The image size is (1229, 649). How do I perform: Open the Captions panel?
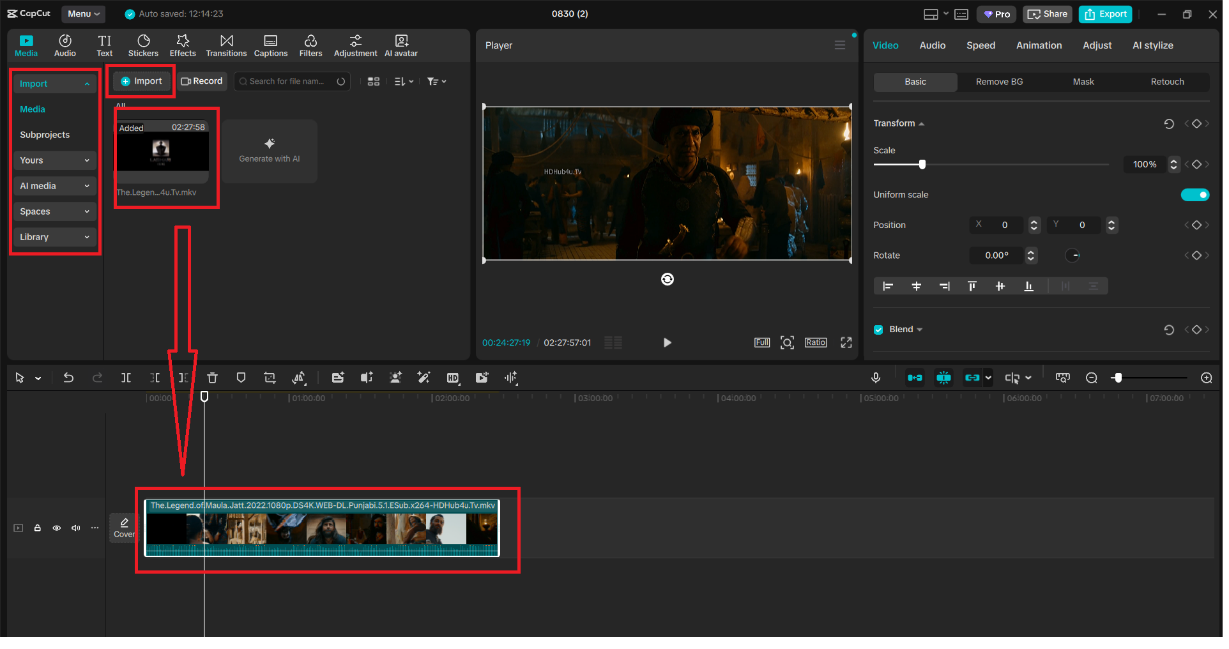(x=271, y=46)
